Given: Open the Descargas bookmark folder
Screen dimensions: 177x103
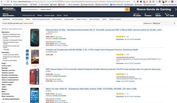Looking at the screenshot, I should [129, 5].
